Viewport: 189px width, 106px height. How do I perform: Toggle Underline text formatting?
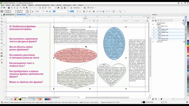90,11
